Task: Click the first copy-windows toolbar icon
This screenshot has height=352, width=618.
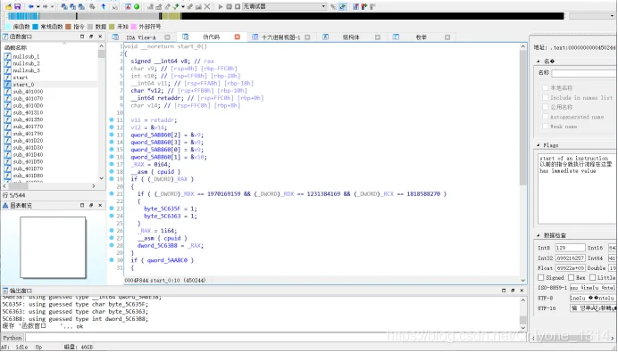Action: [x=64, y=7]
